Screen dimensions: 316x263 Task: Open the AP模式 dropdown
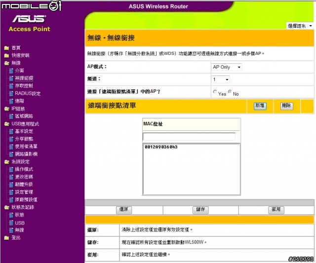pos(227,67)
